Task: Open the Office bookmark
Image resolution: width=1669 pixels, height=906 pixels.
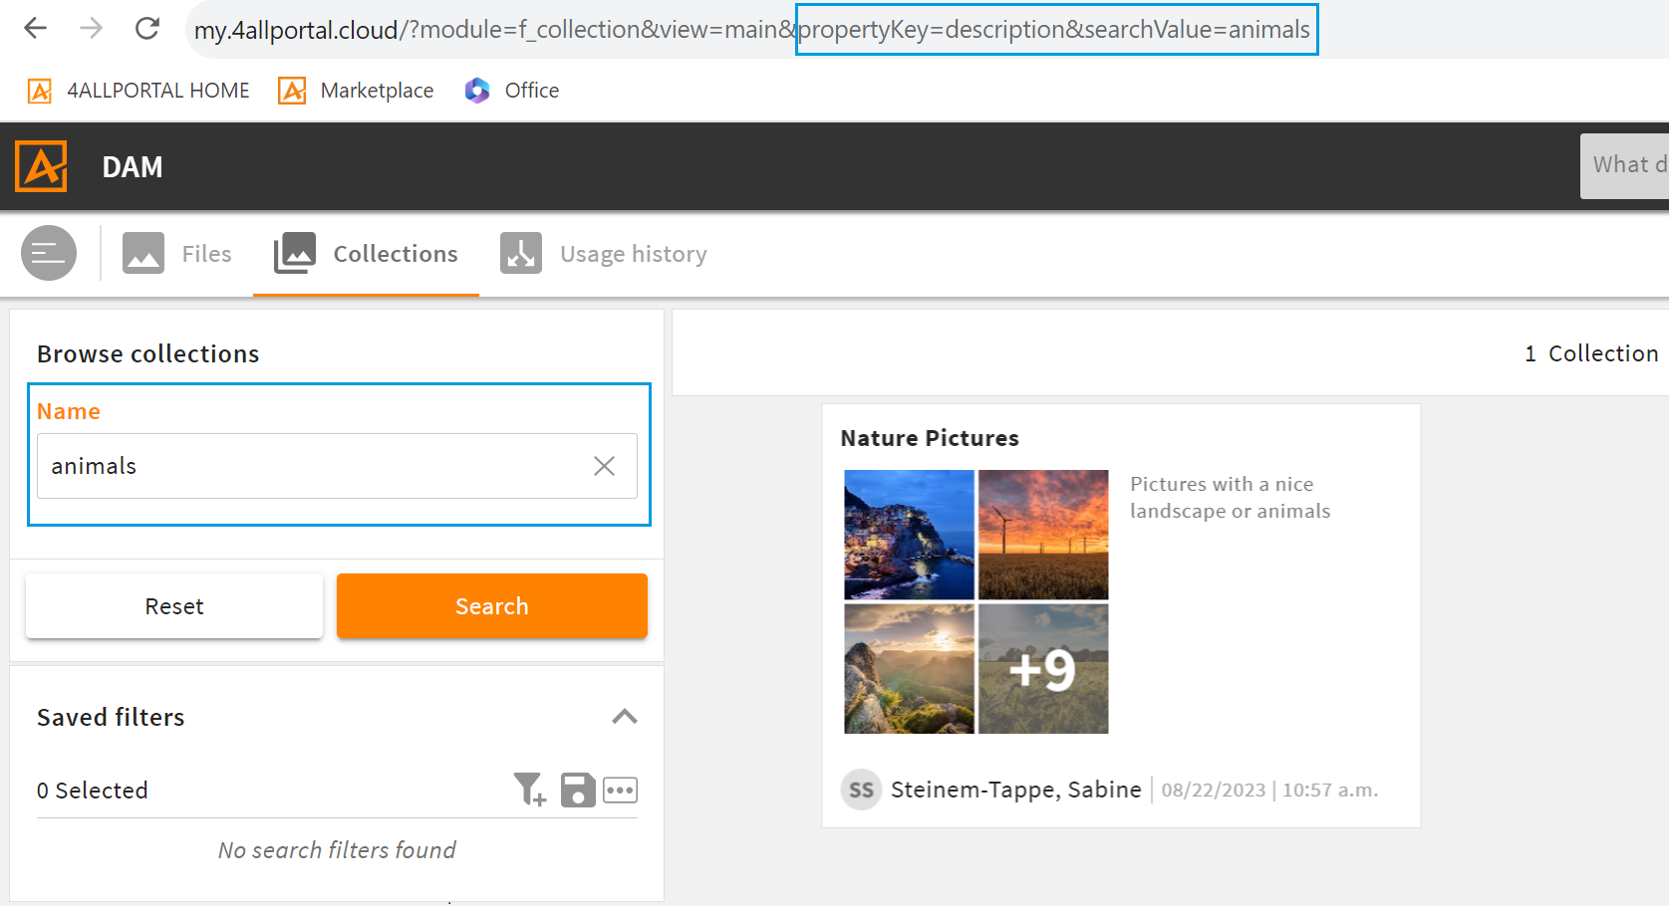Action: point(512,91)
